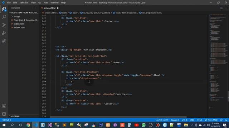Image resolution: width=229 pixels, height=128 pixels.
Task: Click taskbar clock showing 2:10 AM
Action: tap(215, 125)
